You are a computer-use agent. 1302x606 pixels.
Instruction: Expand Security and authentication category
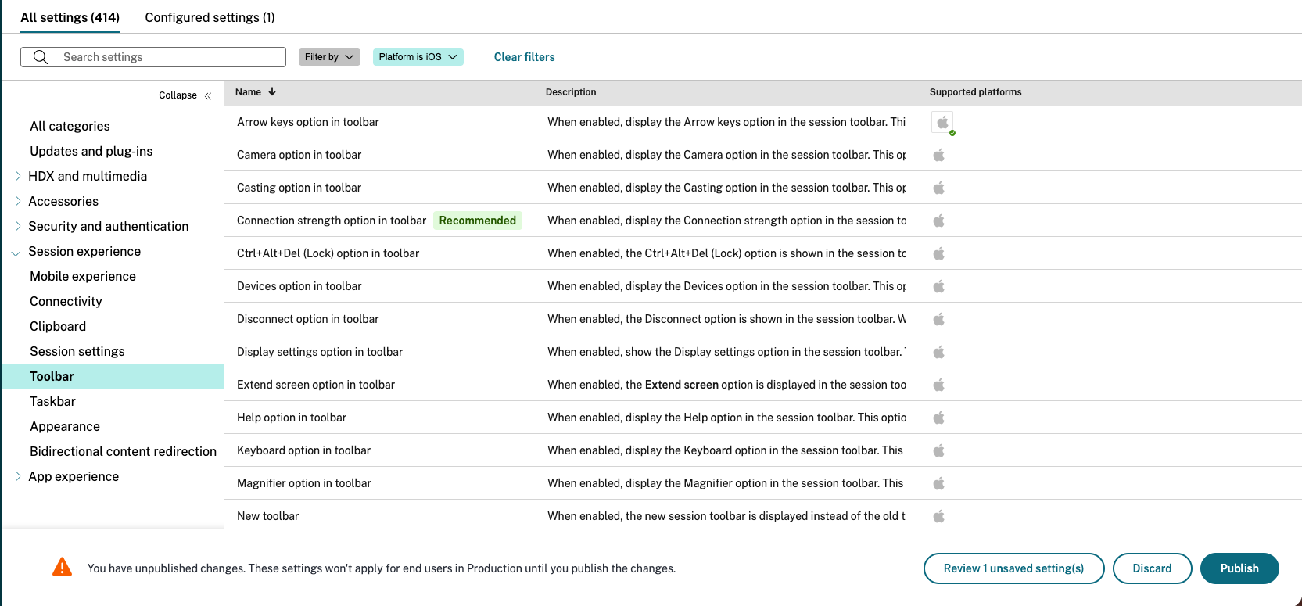[18, 226]
